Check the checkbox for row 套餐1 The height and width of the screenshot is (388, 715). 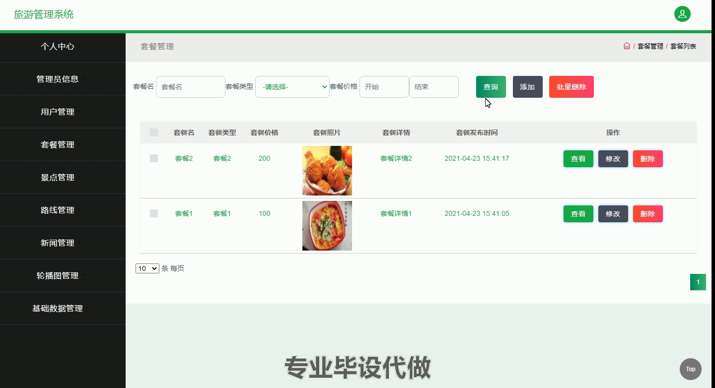[154, 213]
